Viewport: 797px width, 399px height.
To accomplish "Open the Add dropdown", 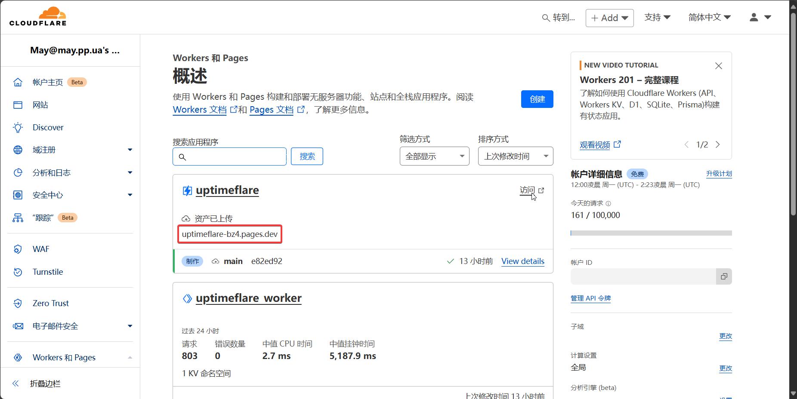I will pos(609,18).
